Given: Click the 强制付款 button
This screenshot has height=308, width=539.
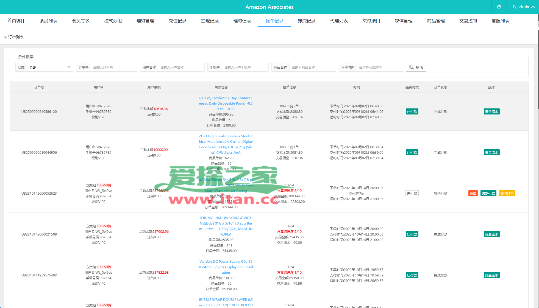Looking at the screenshot, I should click(488, 193).
